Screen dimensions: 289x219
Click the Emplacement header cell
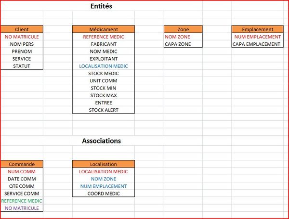tap(257, 29)
